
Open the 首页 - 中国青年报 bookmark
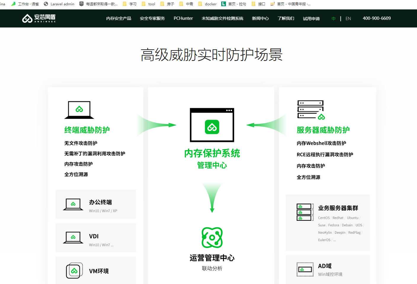[x=291, y=4]
